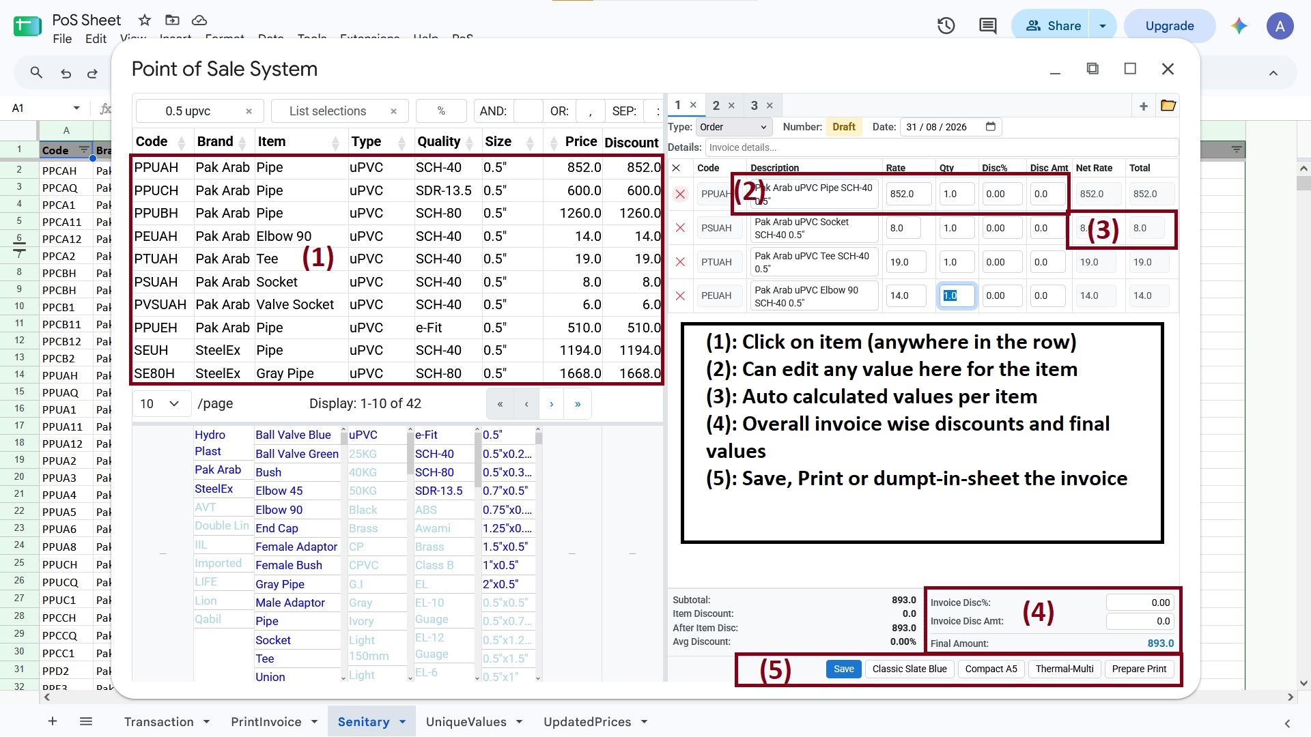
Task: Open PrintInvoice sheet tab menu arrow
Action: click(314, 722)
